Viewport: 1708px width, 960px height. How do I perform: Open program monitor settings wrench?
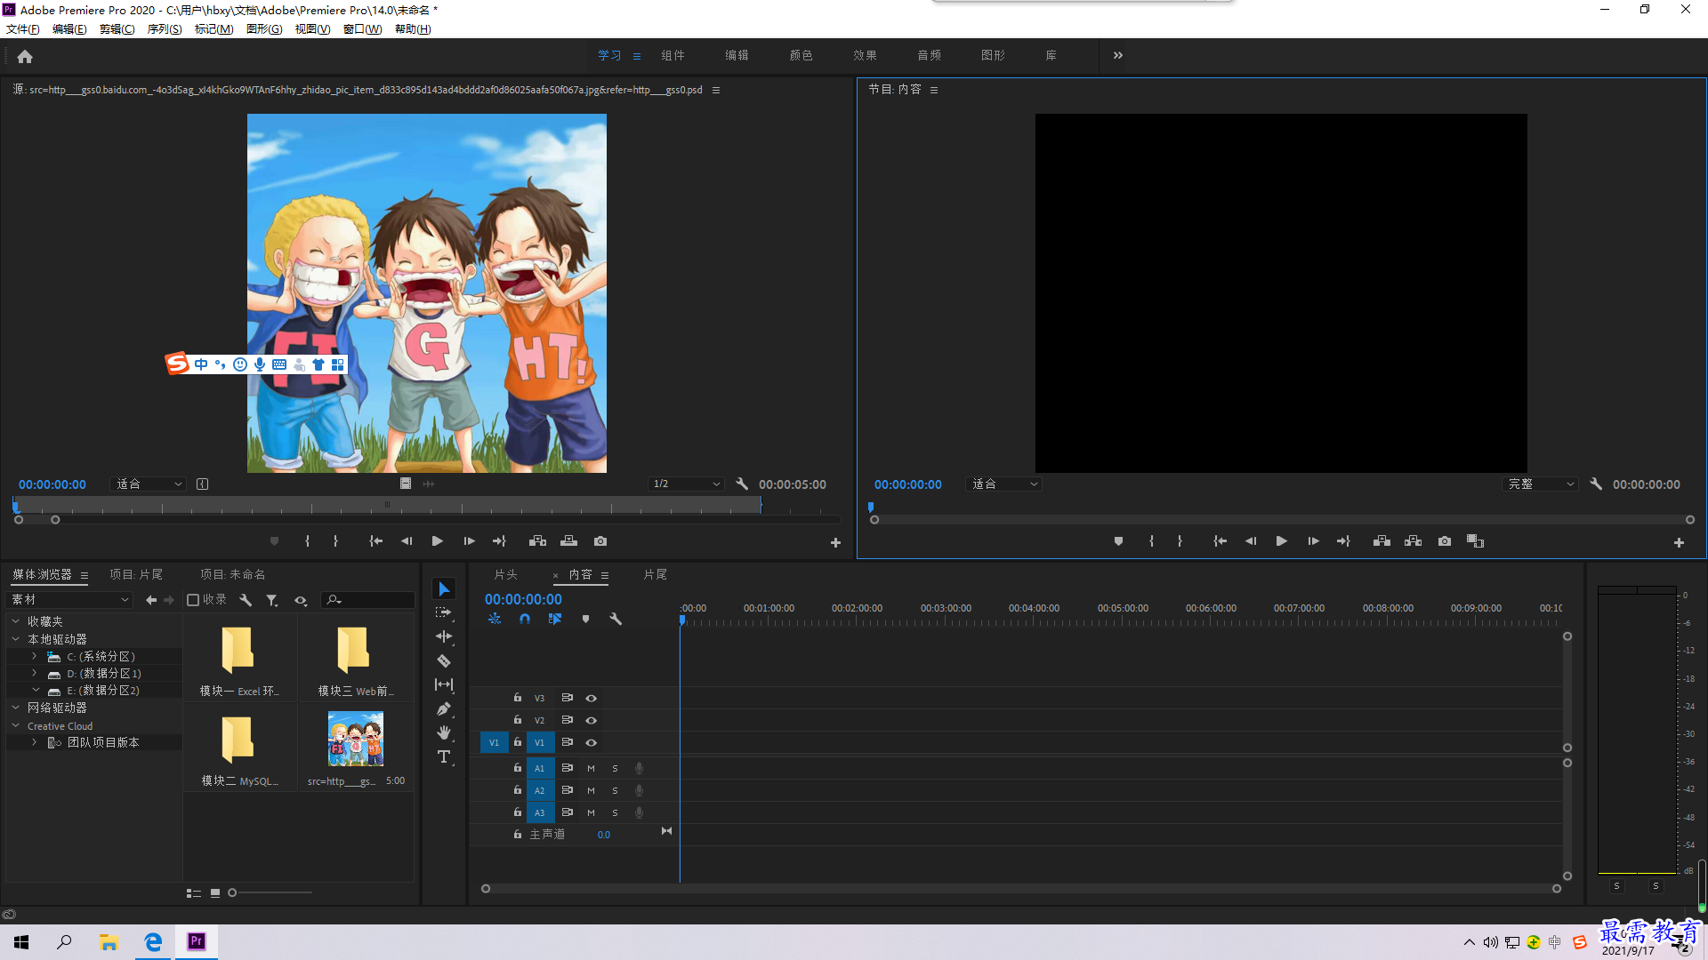1596,484
